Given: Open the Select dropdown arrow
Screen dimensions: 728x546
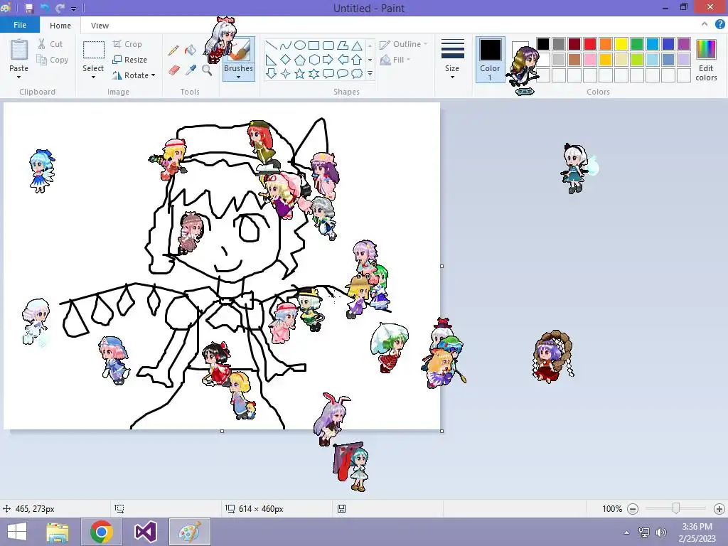Looking at the screenshot, I should coord(93,77).
